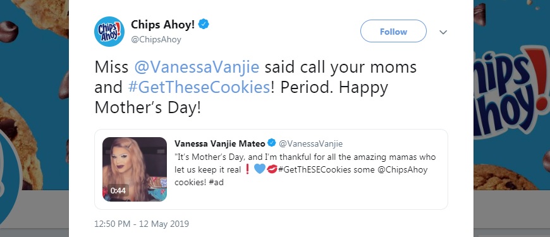Click the verified badge next to Vanessa Vanjie Mateo

click(271, 143)
